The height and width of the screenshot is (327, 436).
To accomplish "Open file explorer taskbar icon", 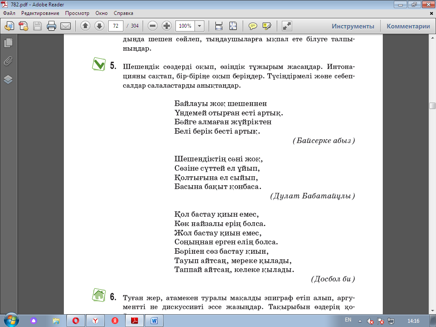I will 56,321.
